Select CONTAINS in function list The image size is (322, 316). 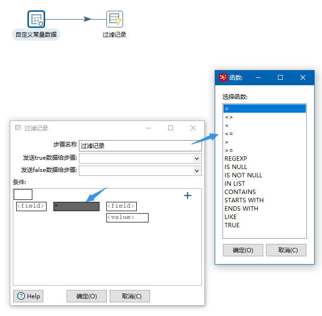point(265,192)
